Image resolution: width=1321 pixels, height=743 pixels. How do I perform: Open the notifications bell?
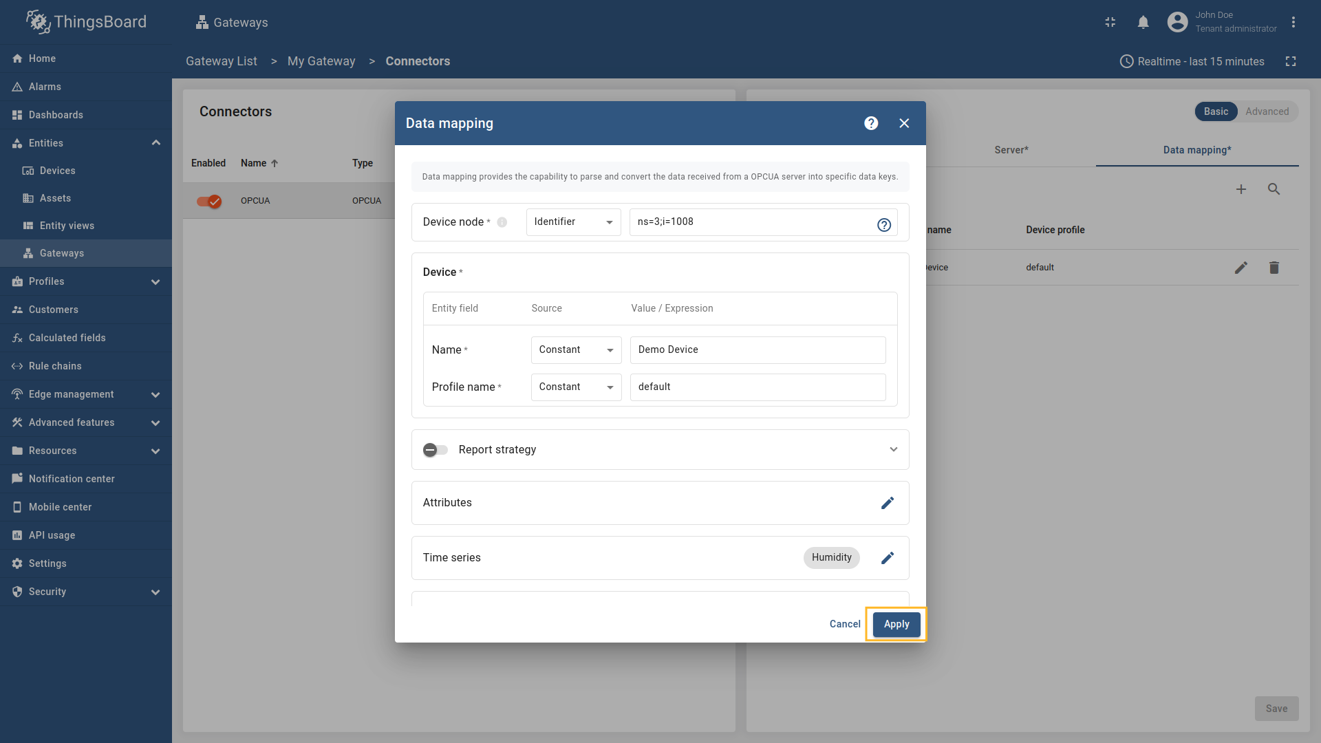(1143, 22)
